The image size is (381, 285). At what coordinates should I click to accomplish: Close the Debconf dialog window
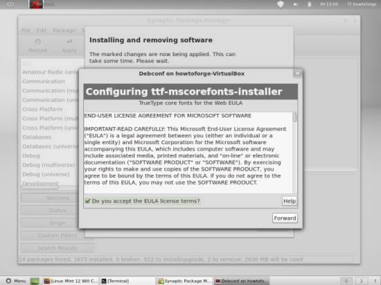point(297,74)
